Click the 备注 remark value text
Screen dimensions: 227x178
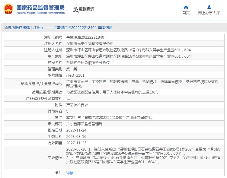coord(110,117)
